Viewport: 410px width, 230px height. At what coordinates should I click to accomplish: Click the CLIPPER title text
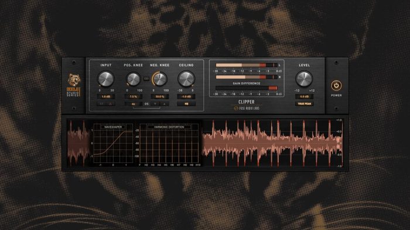coord(247,102)
